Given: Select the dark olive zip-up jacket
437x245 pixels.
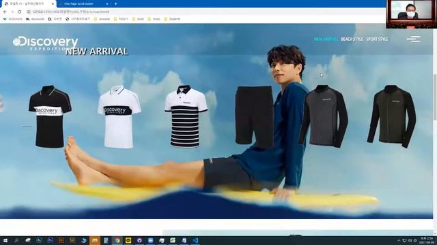Looking at the screenshot, I should pyautogui.click(x=391, y=116).
